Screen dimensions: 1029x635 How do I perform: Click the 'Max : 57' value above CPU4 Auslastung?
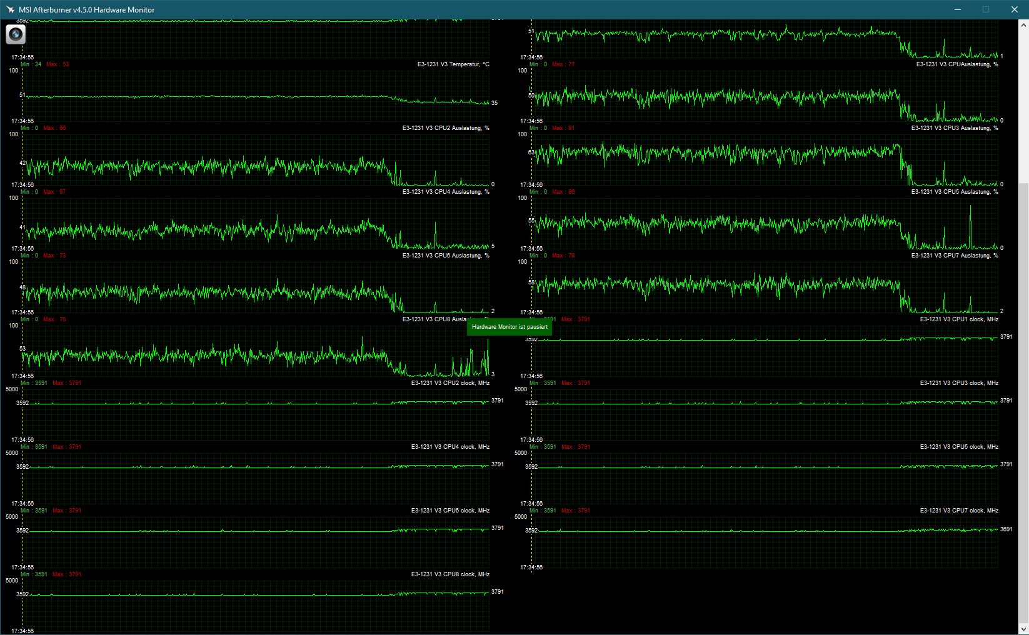[x=54, y=192]
